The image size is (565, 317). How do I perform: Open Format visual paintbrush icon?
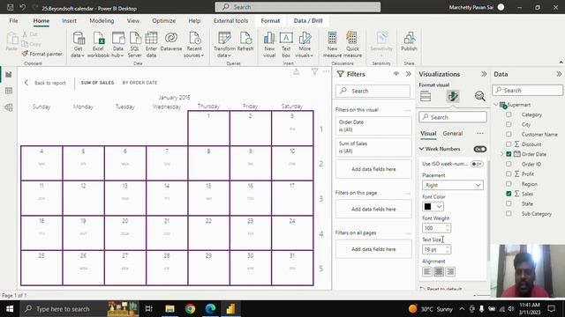[453, 96]
